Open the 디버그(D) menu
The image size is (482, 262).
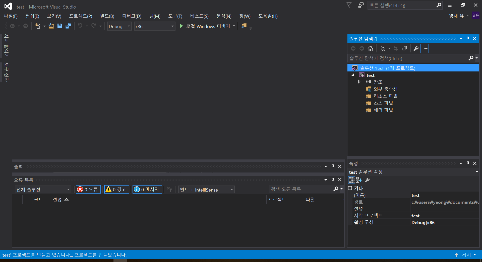click(132, 16)
